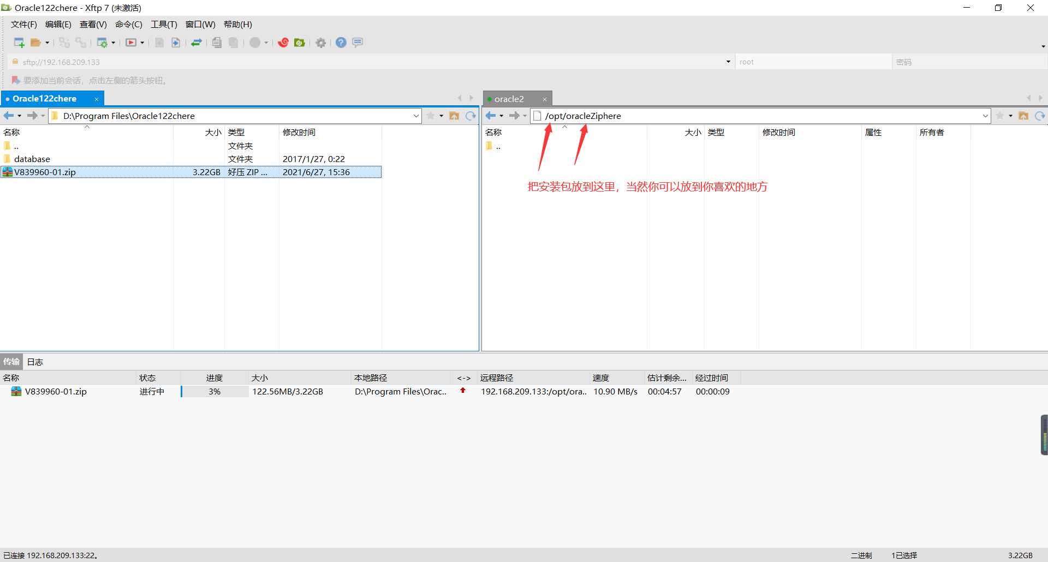
Task: Close the oracle2 tab
Action: pos(545,99)
